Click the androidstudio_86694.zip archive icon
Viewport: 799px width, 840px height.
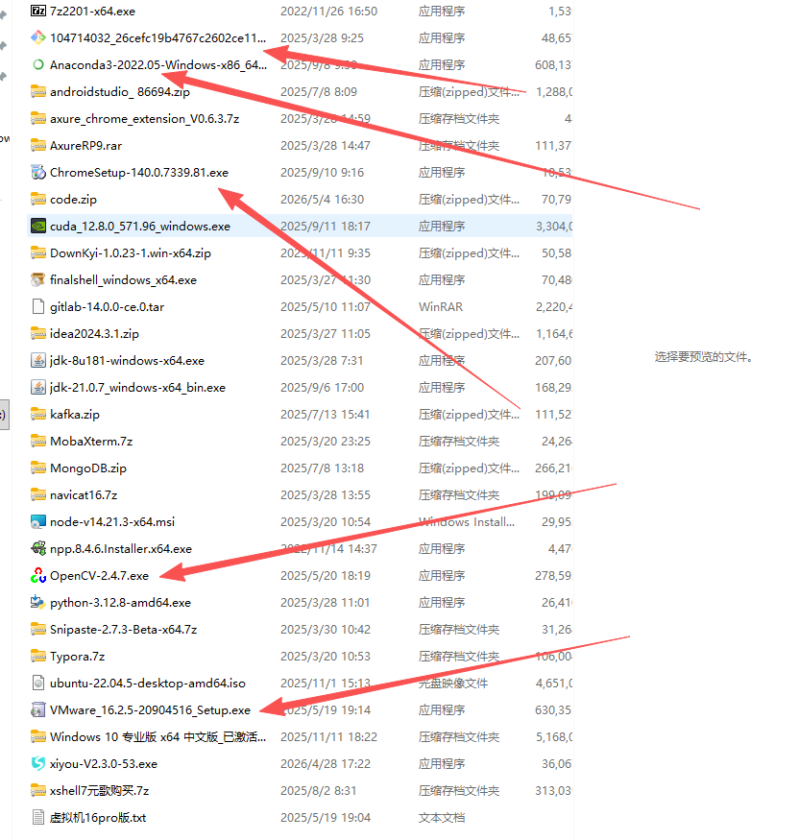click(x=38, y=91)
